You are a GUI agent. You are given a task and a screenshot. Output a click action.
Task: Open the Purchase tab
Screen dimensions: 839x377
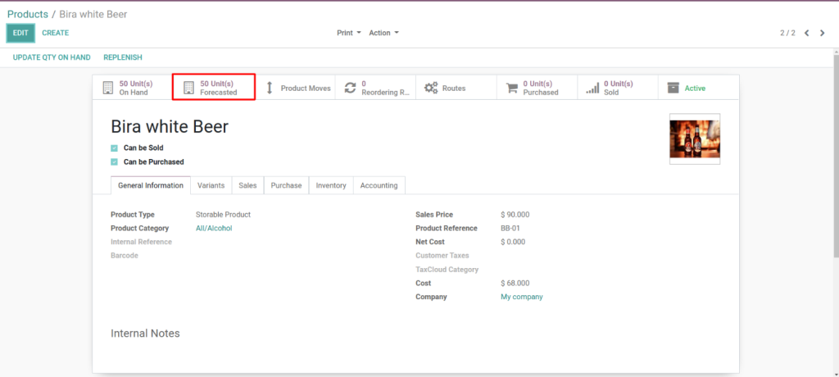tap(286, 185)
